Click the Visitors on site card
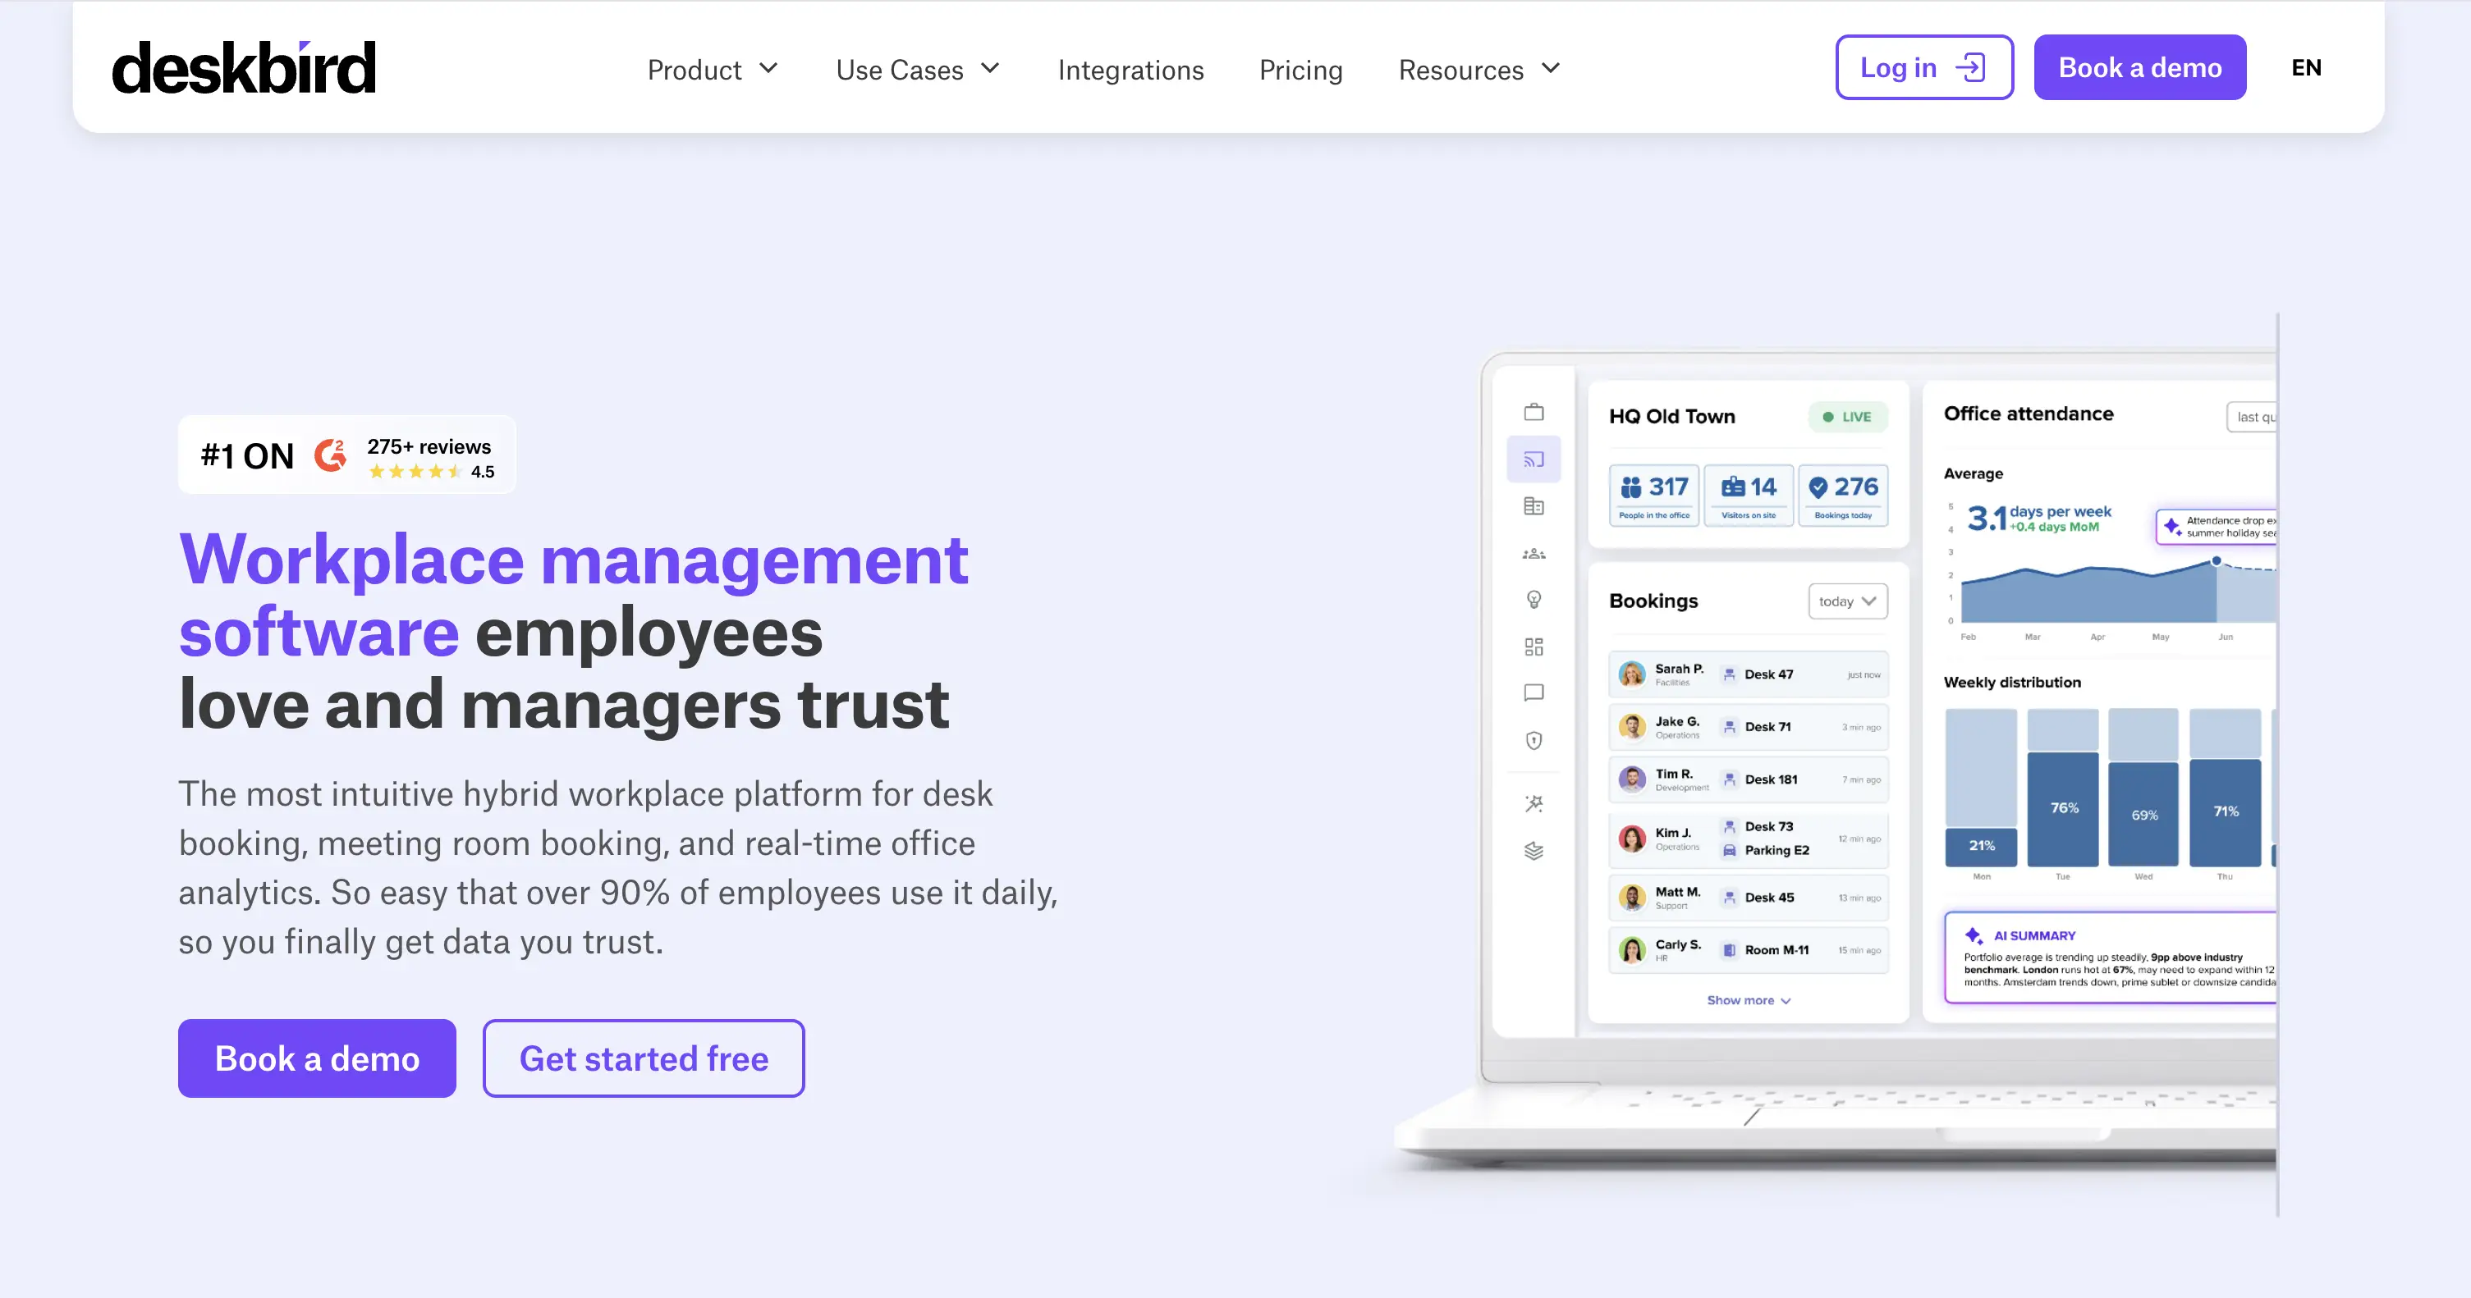2471x1298 pixels. (1748, 496)
